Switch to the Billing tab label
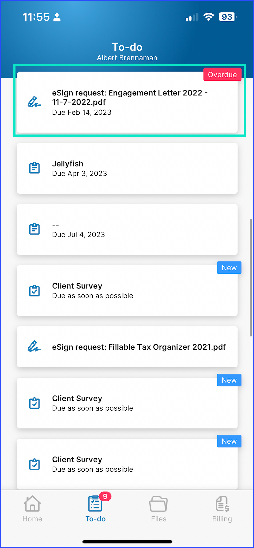This screenshot has width=254, height=548. (x=222, y=519)
